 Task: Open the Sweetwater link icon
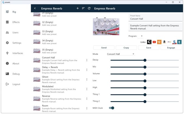[x=174, y=42]
